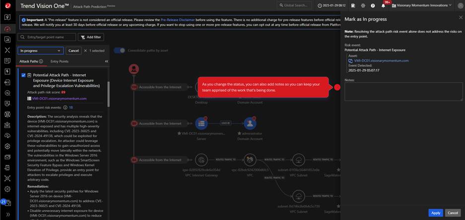Click the upper VPC Subnet node
465x220 pixels.
coord(299,160)
